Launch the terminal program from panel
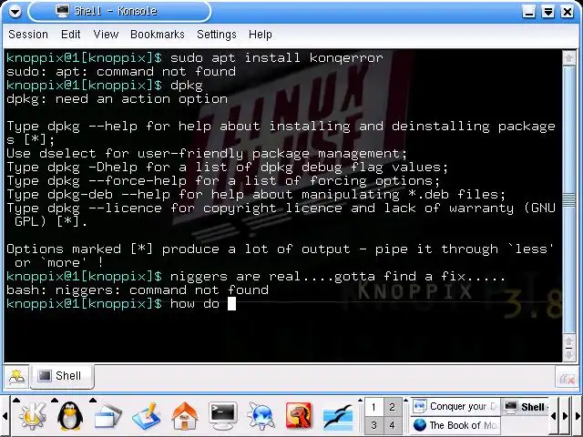 222,416
